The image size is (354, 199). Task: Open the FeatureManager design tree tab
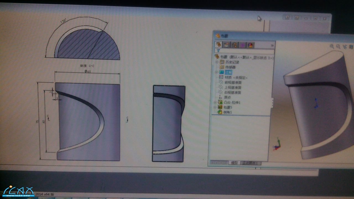click(219, 44)
